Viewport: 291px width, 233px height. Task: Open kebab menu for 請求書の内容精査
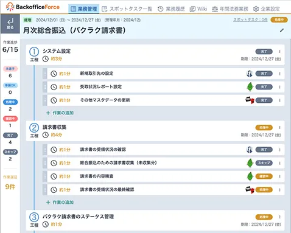tap(279, 176)
